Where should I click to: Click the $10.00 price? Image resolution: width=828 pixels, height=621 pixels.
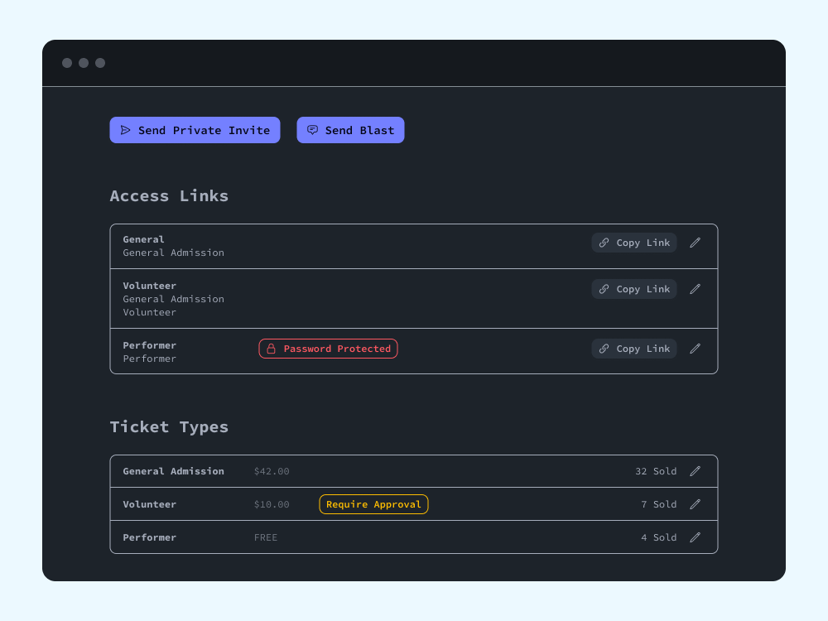[x=272, y=504]
